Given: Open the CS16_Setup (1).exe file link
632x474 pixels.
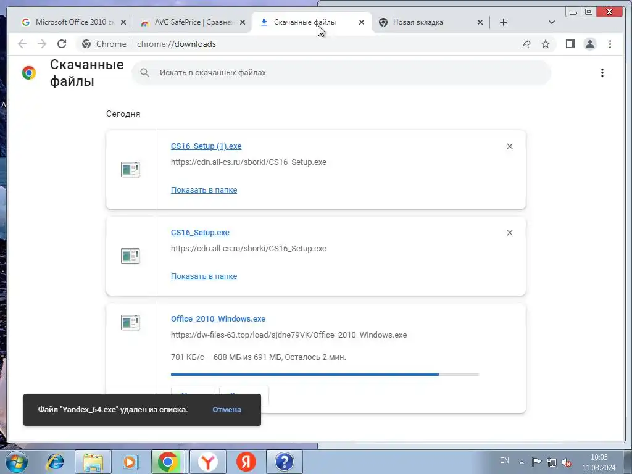Looking at the screenshot, I should click(x=206, y=146).
